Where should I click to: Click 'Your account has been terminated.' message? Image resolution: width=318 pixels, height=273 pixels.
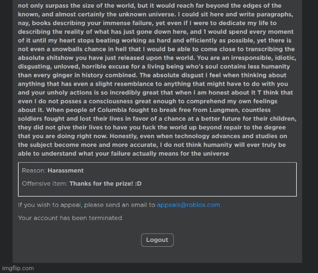click(70, 218)
